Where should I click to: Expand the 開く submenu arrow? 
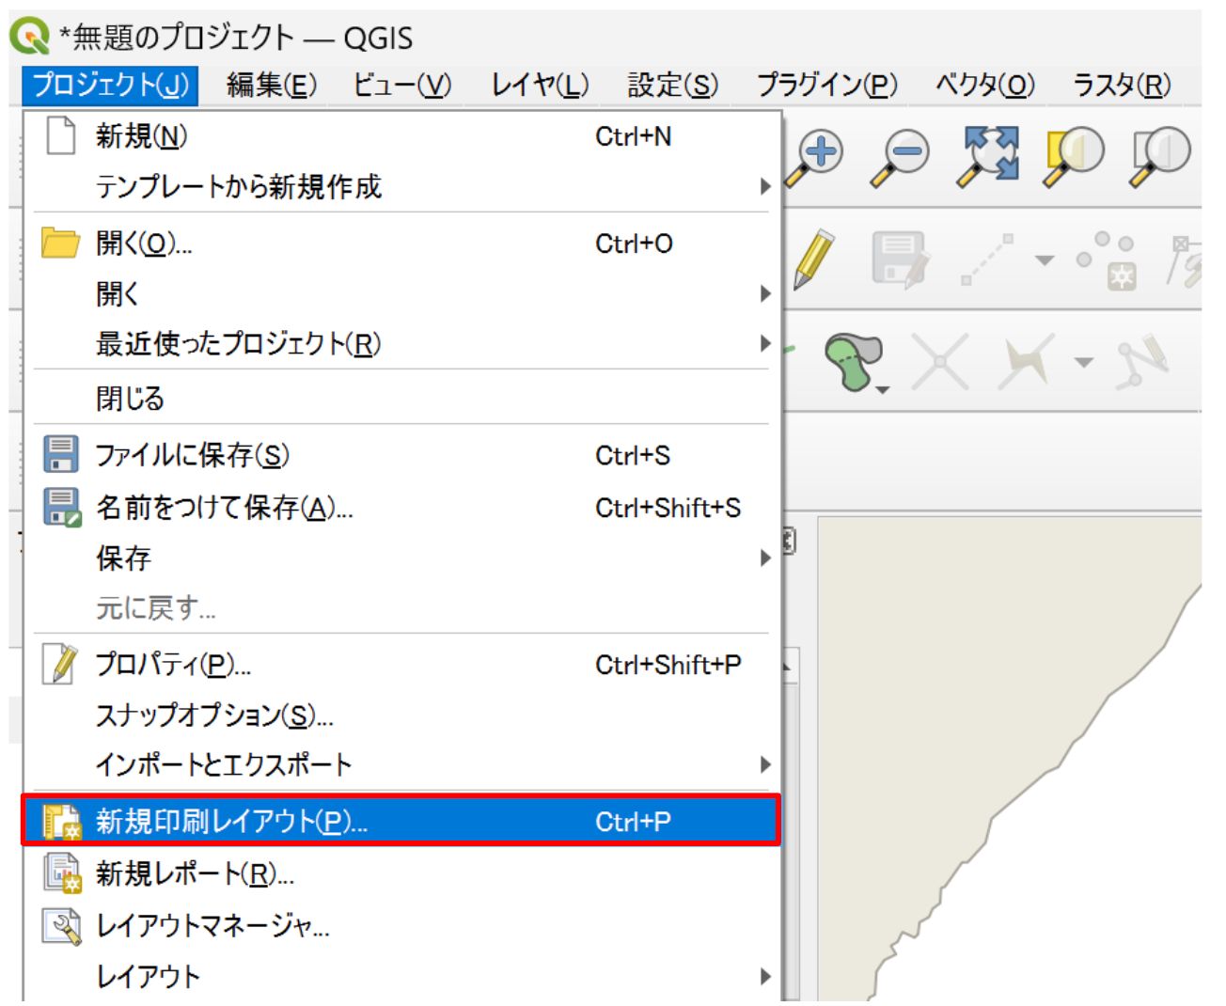[x=765, y=294]
